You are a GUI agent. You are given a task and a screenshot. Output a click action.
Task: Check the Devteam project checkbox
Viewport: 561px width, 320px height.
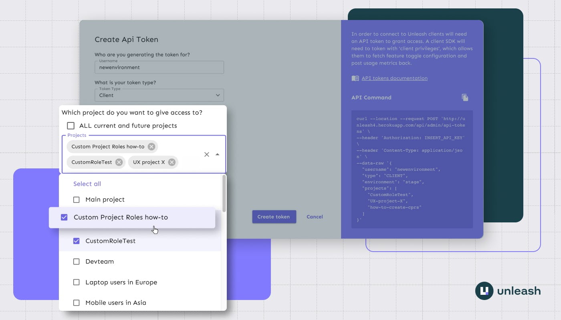(76, 261)
